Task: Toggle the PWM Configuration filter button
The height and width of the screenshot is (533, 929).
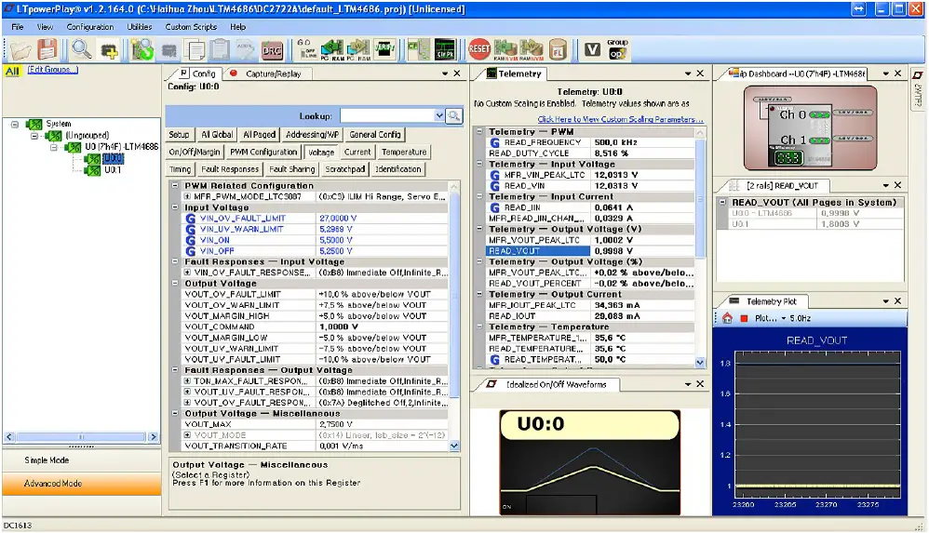Action: 263,152
